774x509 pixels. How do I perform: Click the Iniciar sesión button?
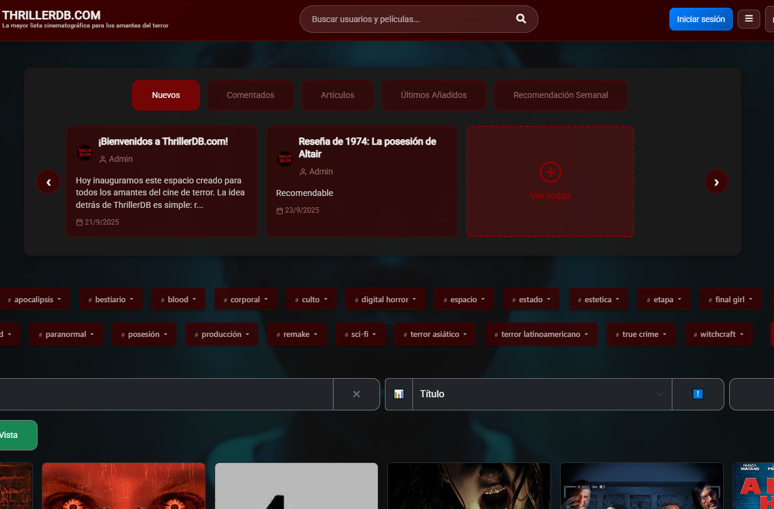700,19
